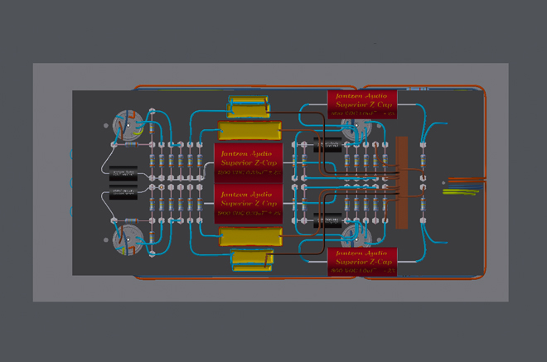This screenshot has width=547, height=362.
Task: Click the lower black capacitor near the right sockets
Action: pos(327,220)
